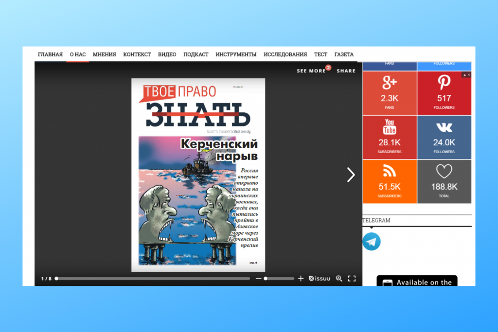Open the ГЛАВНАЯ menu item
The width and height of the screenshot is (498, 332).
pyautogui.click(x=50, y=54)
